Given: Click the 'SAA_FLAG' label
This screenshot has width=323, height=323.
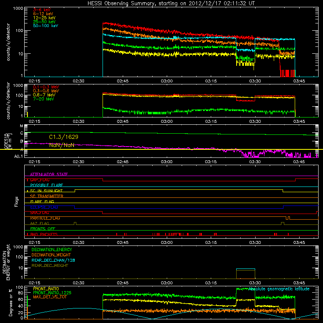Looking at the screenshot, I should click(40, 213).
